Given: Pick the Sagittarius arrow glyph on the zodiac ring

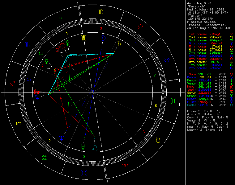Looking at the screenshot, I should click(12, 84).
